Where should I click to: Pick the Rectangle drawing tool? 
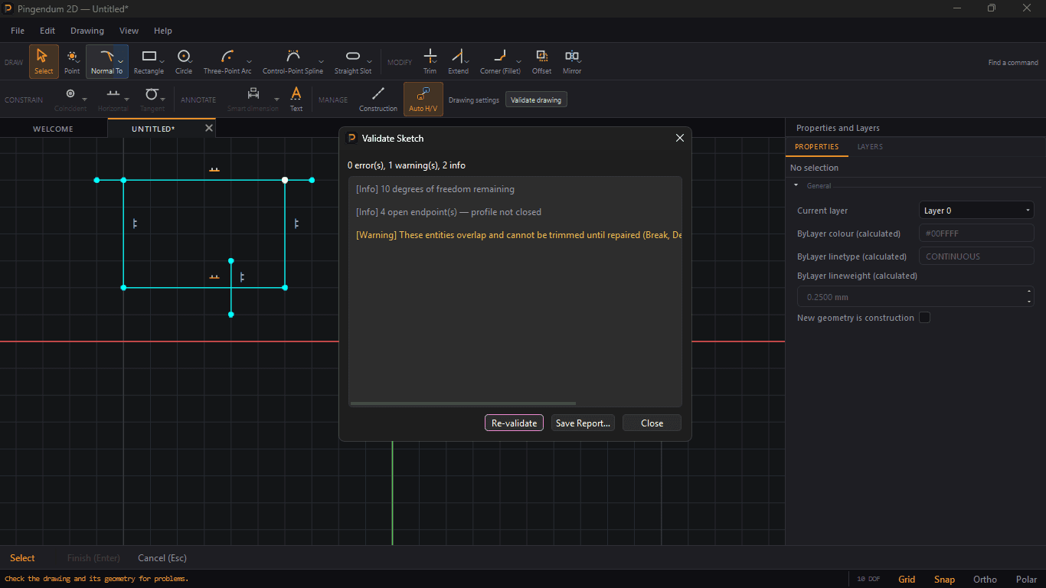coord(149,61)
